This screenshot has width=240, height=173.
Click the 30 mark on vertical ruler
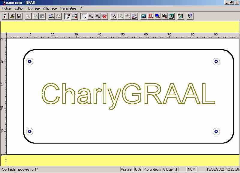pos(2,85)
